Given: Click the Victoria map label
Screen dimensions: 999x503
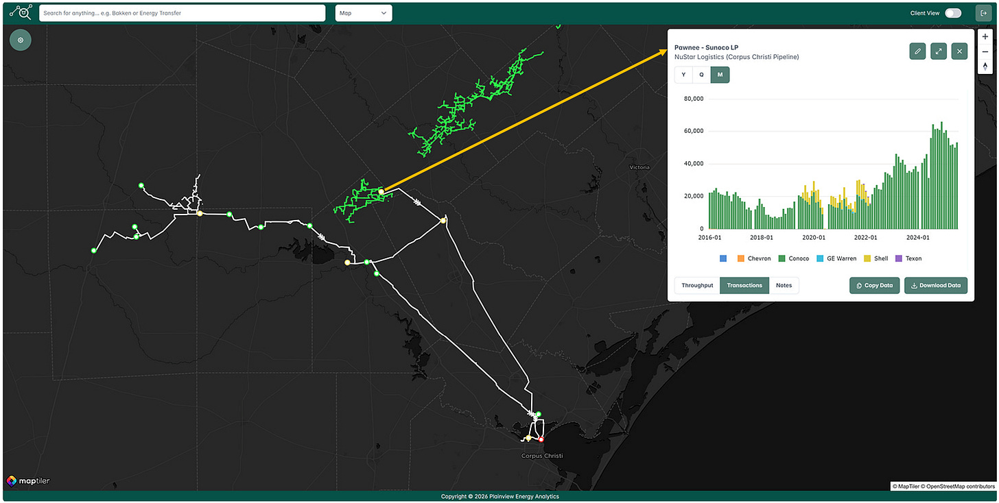Looking at the screenshot, I should (641, 167).
